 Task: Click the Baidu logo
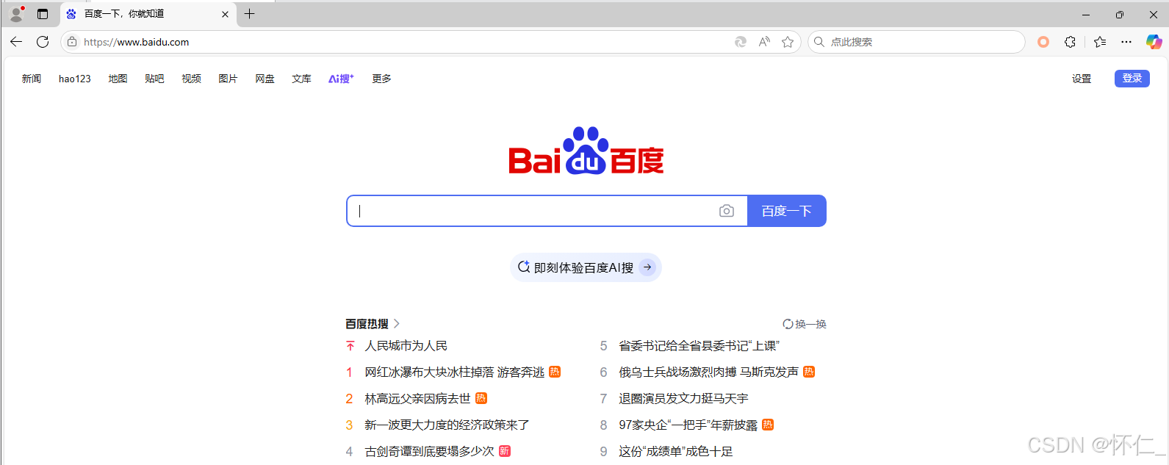[586, 151]
